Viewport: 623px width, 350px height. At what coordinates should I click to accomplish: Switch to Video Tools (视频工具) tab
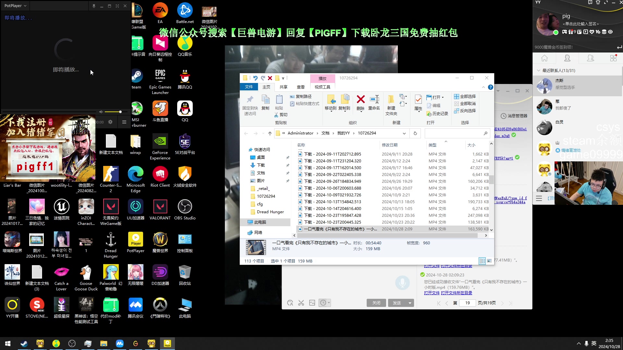[x=322, y=87]
